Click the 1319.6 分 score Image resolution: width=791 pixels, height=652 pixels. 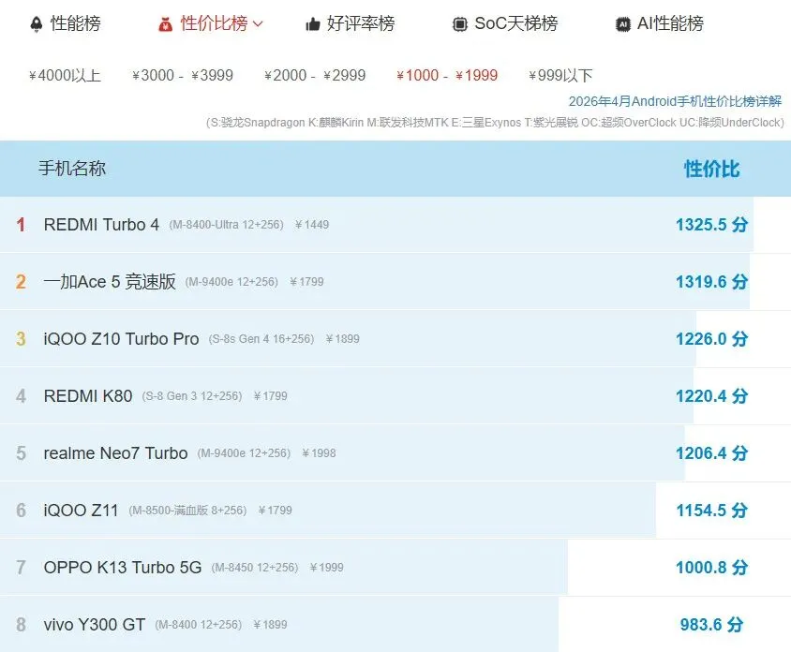point(711,281)
